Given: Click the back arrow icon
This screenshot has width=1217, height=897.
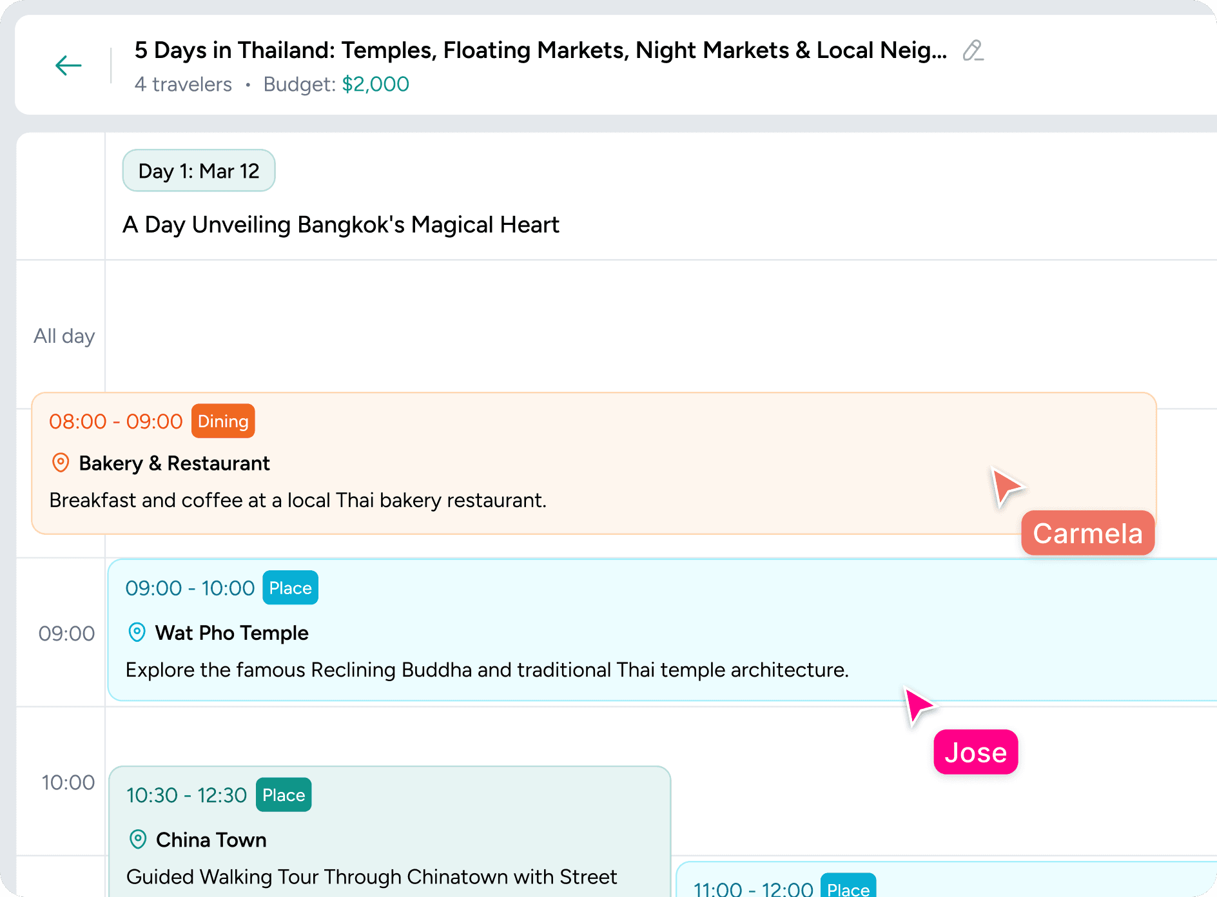Looking at the screenshot, I should [x=68, y=65].
